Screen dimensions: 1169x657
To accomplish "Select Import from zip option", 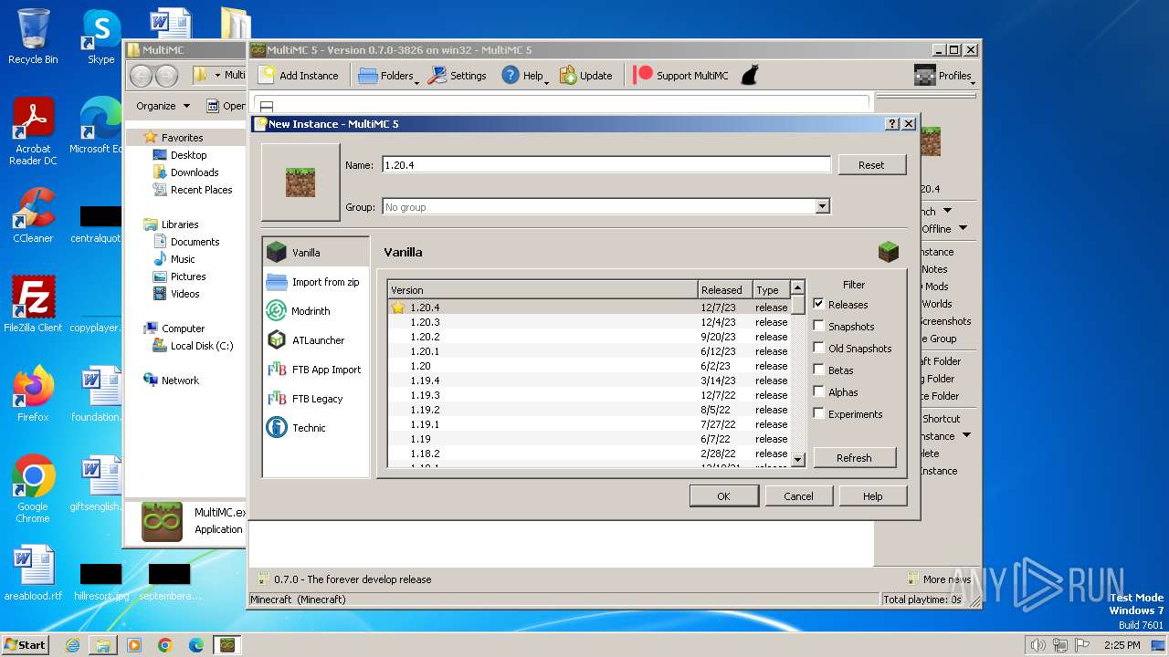I will click(316, 282).
